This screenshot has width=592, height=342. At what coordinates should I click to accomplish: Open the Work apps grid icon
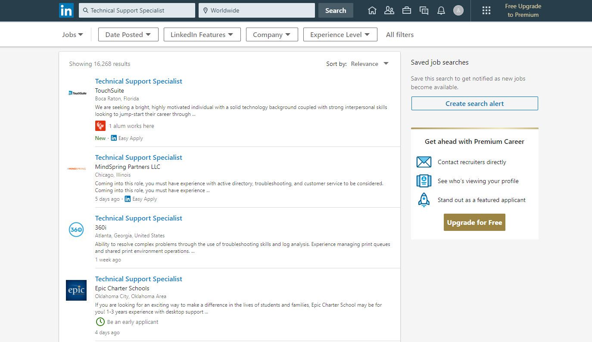pyautogui.click(x=486, y=10)
